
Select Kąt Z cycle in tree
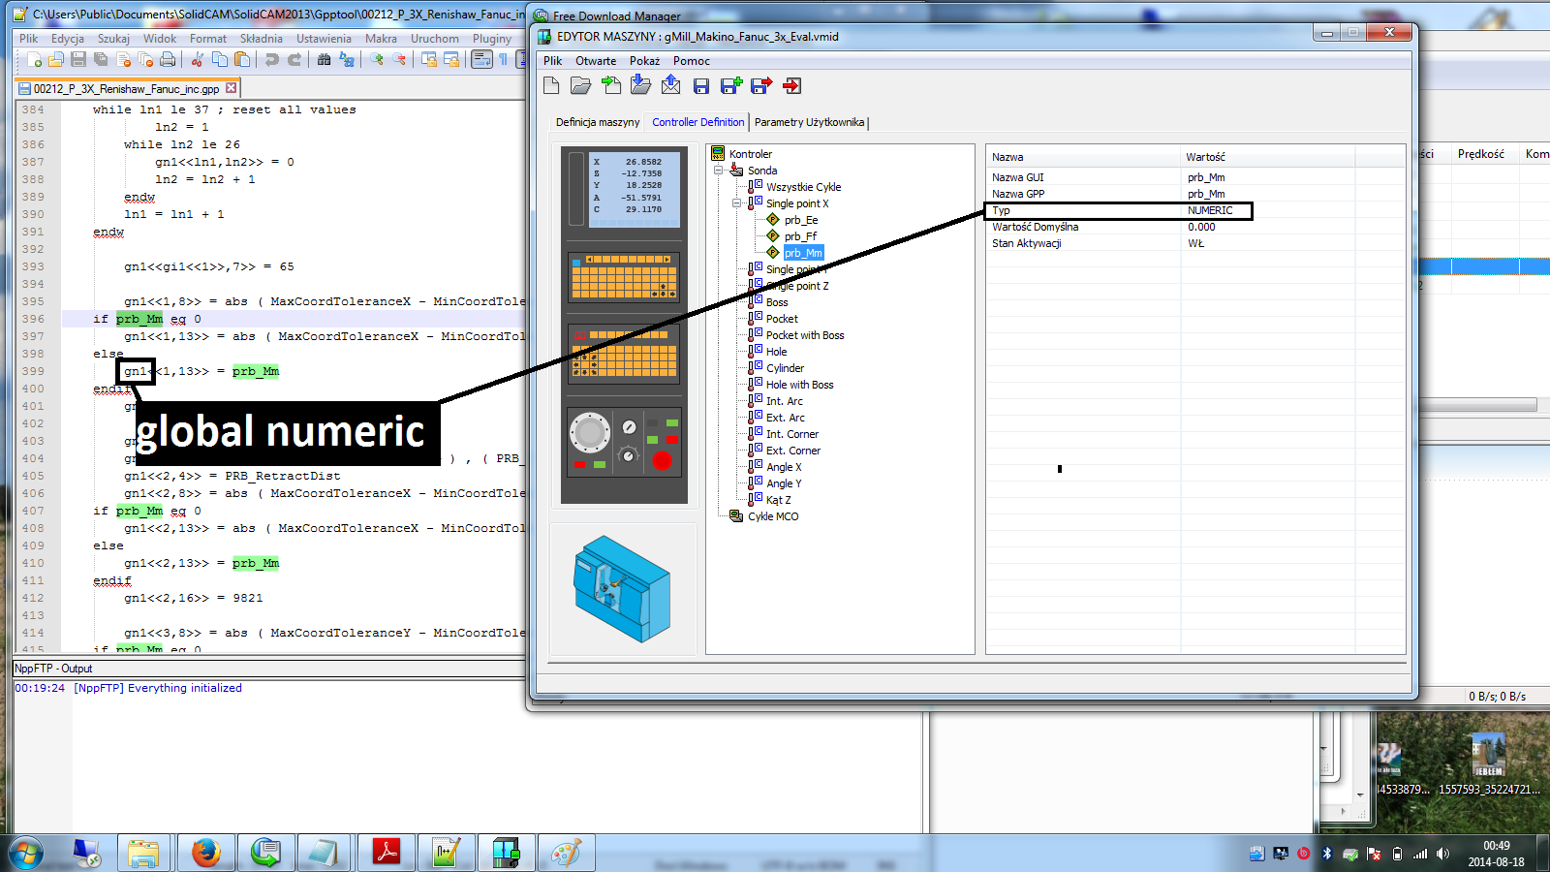click(x=778, y=500)
